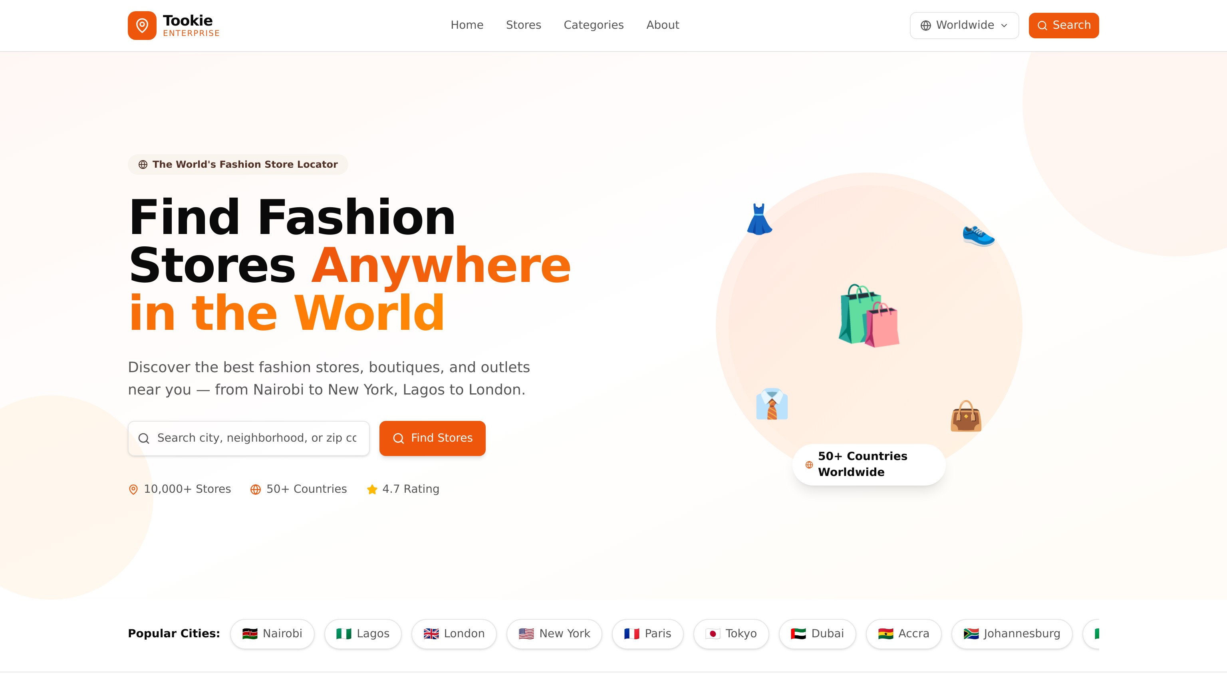1227x690 pixels.
Task: Click the Tookie map-pin logo icon
Action: coord(142,25)
